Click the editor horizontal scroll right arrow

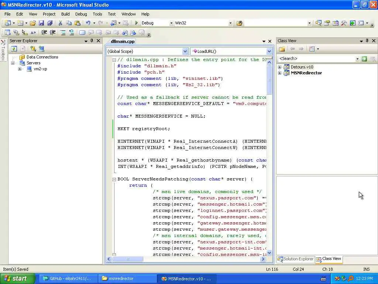263,259
